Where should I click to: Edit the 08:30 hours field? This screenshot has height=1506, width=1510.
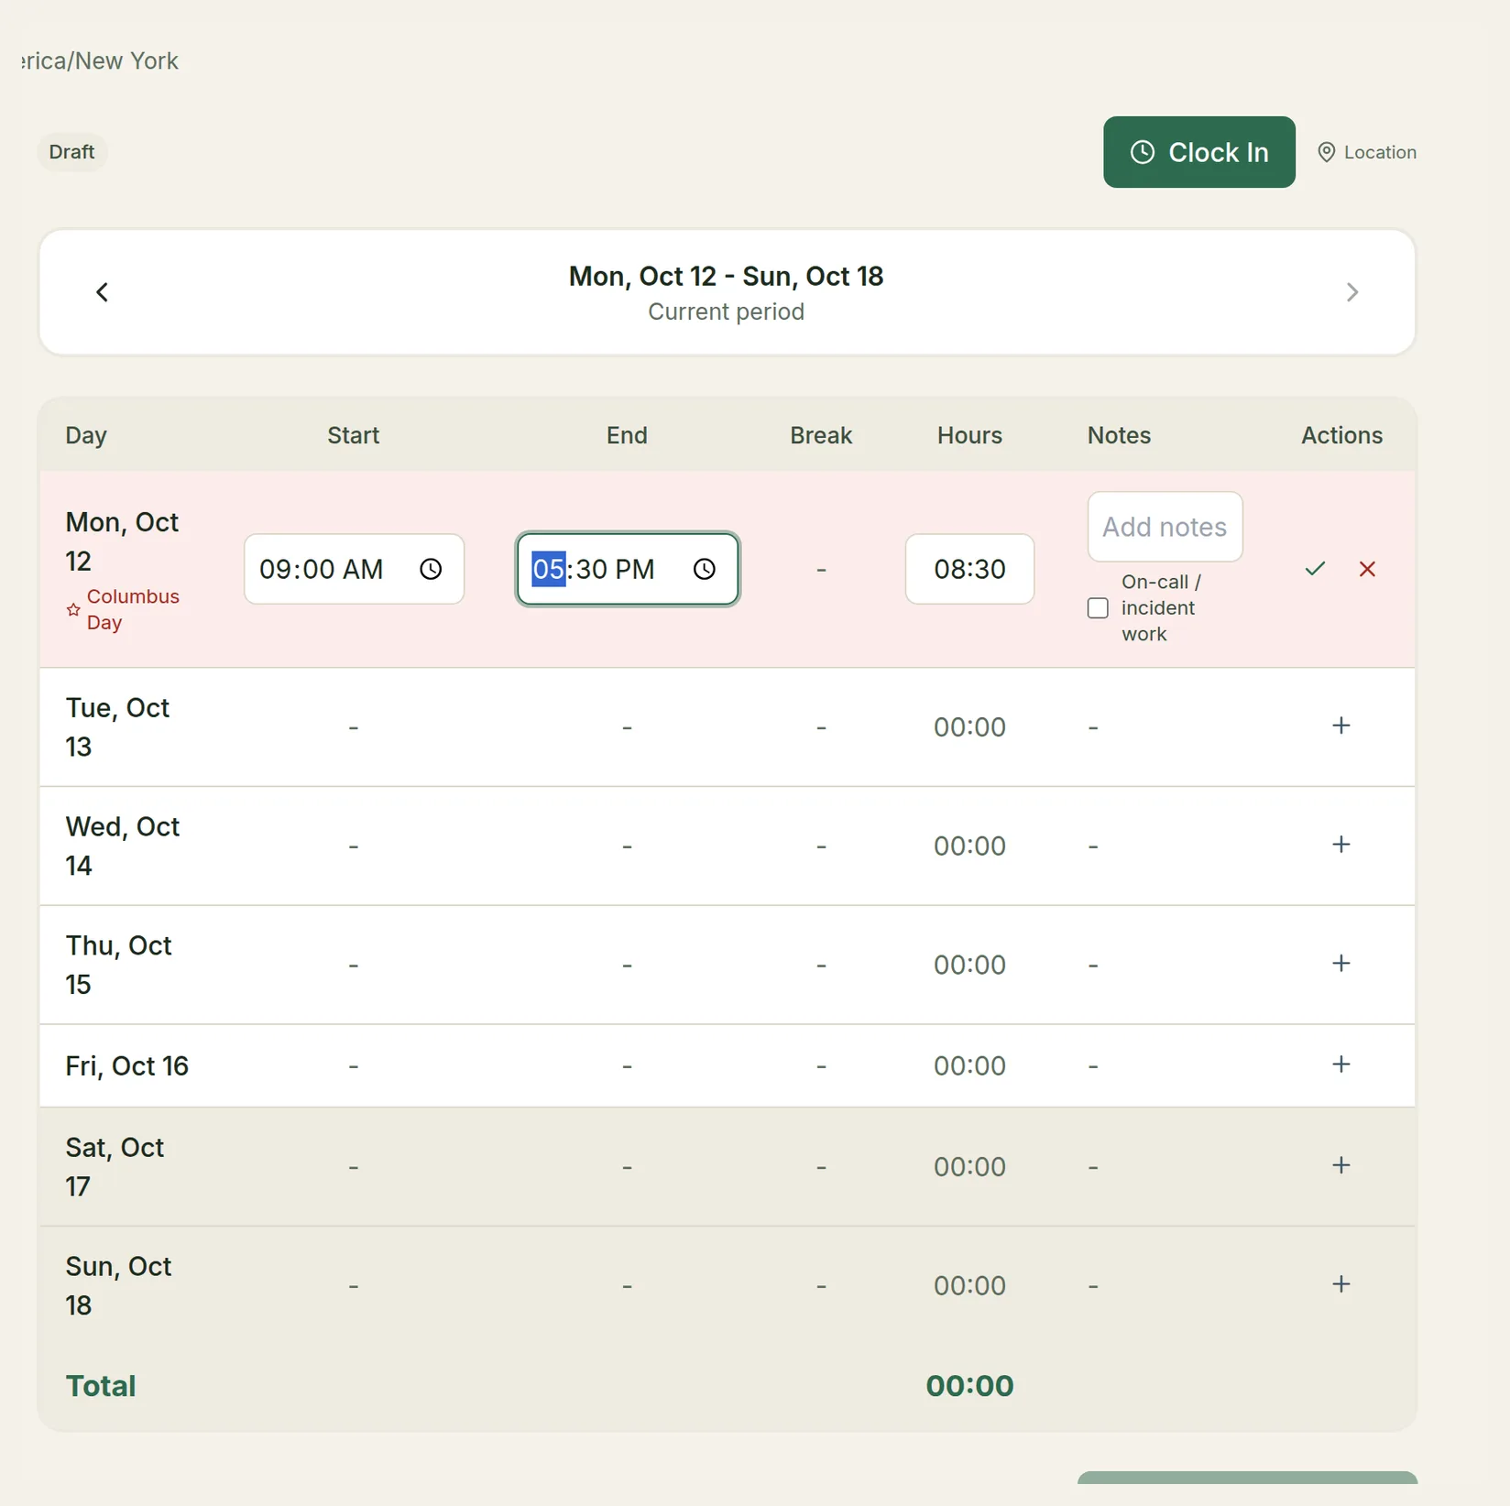pos(969,569)
